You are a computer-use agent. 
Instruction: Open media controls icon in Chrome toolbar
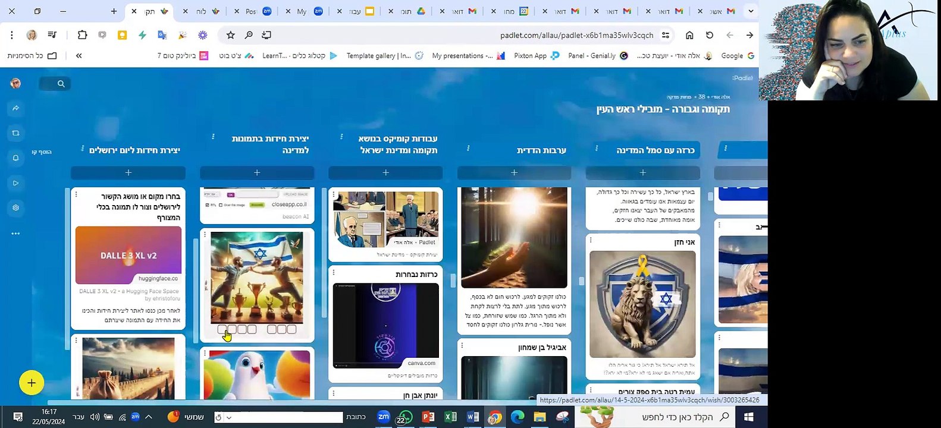[x=52, y=35]
